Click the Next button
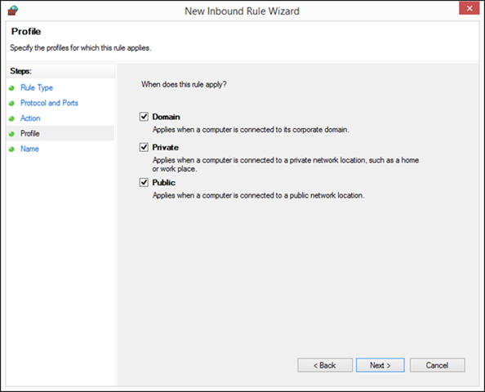The image size is (485, 392). 380,365
